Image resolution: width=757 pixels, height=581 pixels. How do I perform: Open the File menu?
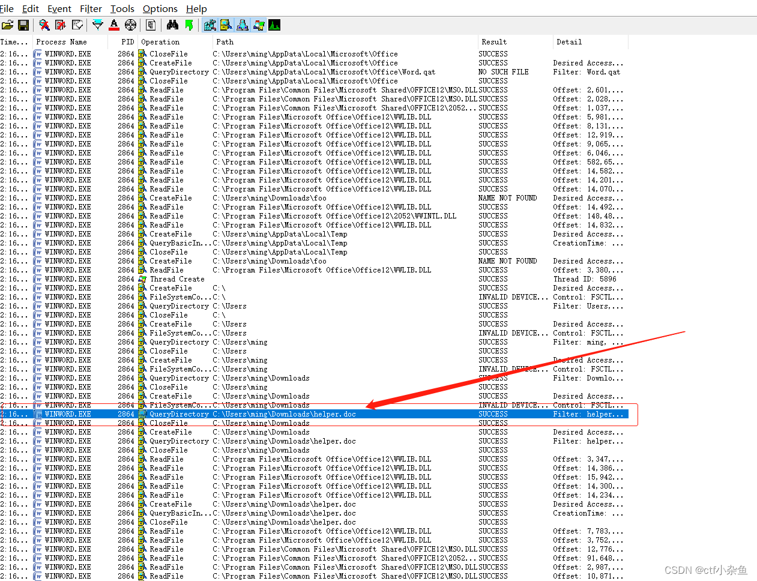[7, 9]
